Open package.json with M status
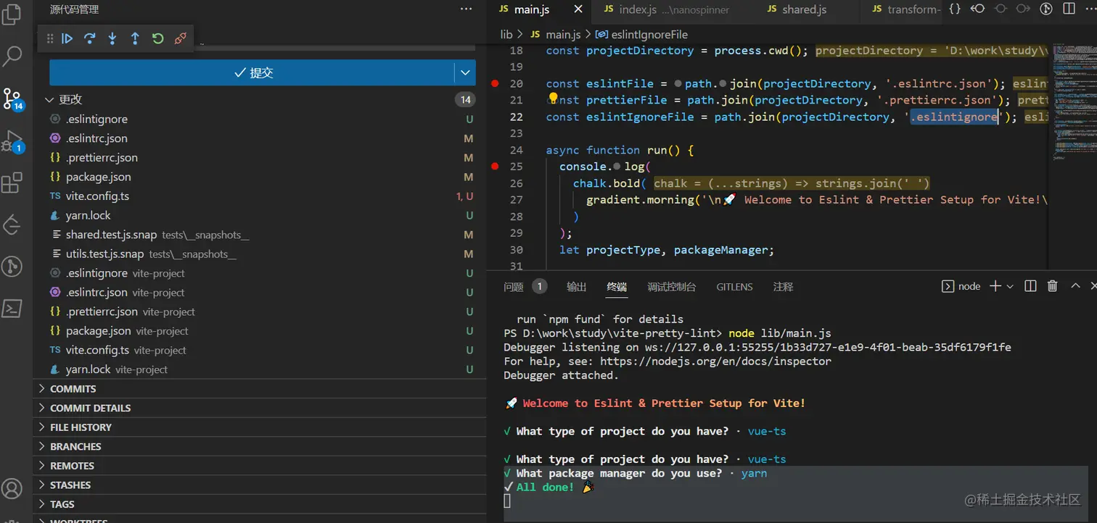Image resolution: width=1097 pixels, height=523 pixels. tap(260, 177)
